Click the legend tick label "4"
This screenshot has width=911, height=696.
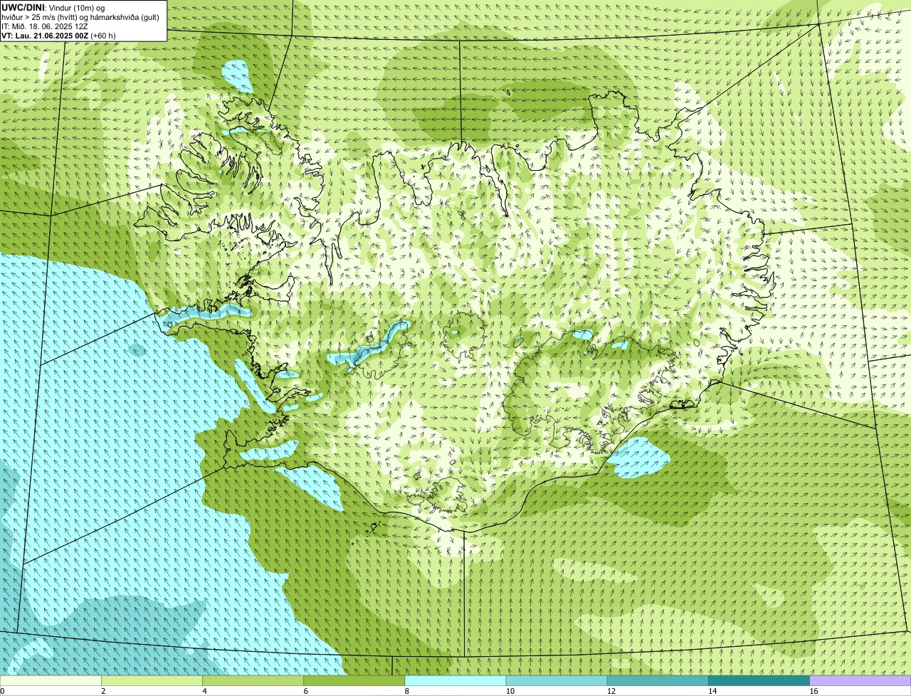tap(205, 691)
